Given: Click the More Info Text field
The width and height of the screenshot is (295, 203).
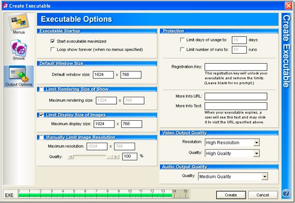Looking at the screenshot, I should tap(236, 106).
